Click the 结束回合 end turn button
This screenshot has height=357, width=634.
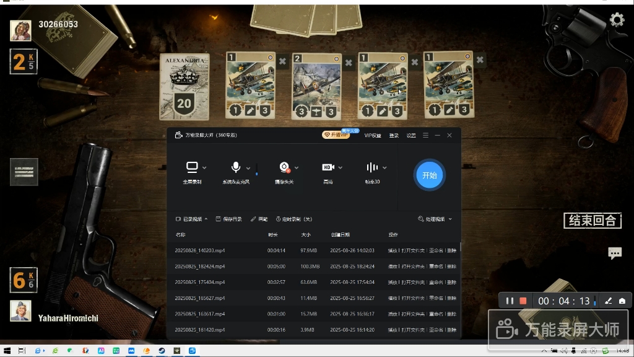click(x=593, y=221)
